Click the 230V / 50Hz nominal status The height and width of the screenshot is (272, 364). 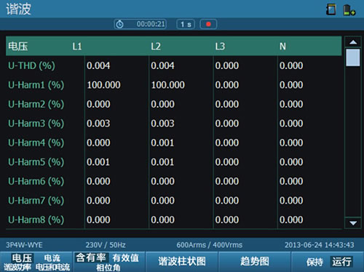click(106, 245)
